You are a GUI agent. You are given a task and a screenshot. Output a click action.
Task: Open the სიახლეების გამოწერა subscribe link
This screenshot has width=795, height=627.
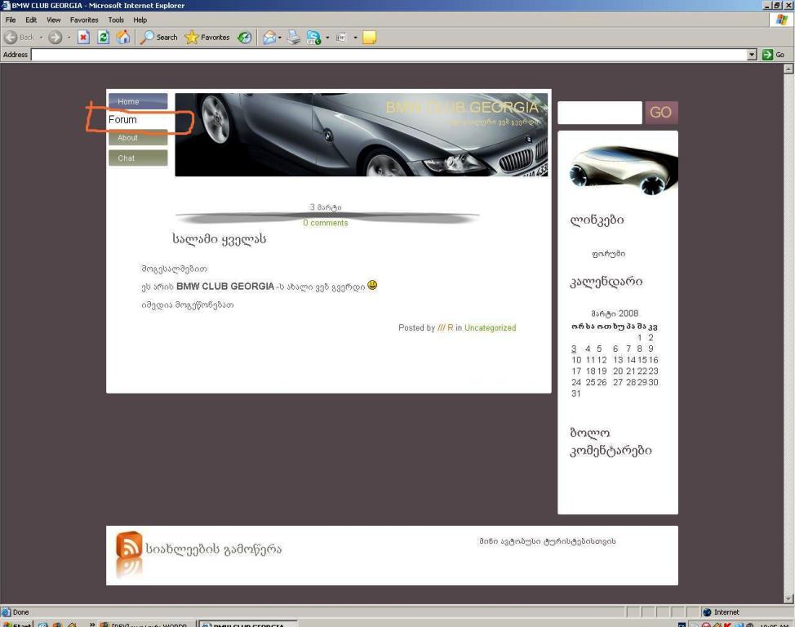tap(214, 549)
